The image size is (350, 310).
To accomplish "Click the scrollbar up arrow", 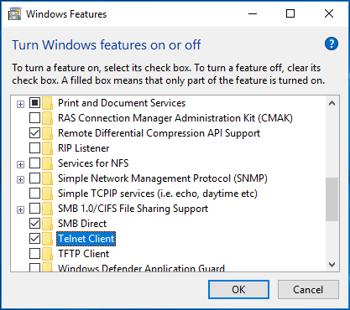I will point(332,103).
